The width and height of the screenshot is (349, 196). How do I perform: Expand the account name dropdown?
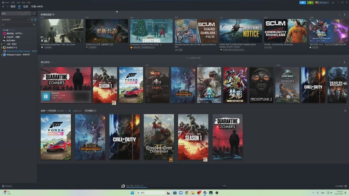tap(324, 3)
